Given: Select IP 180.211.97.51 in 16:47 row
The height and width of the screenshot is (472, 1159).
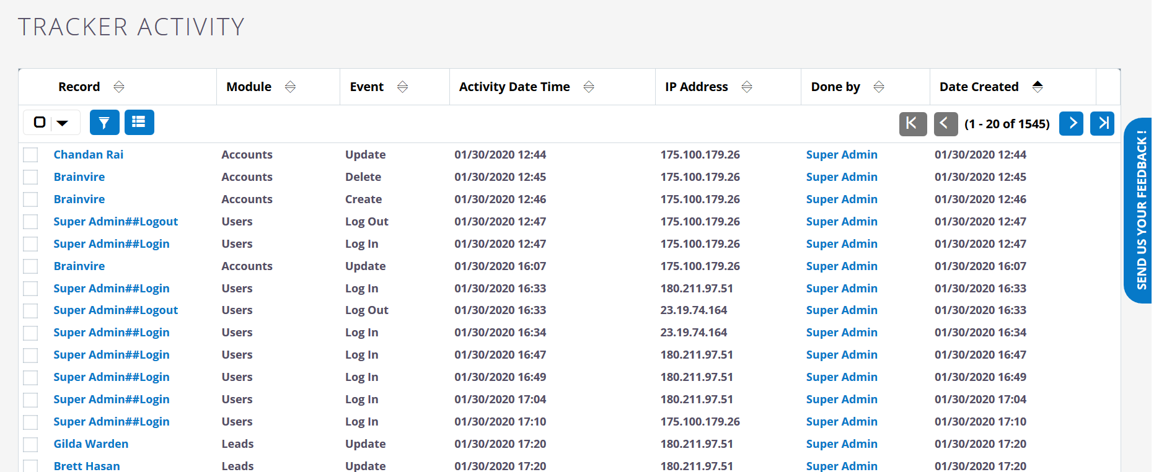Looking at the screenshot, I should click(697, 355).
